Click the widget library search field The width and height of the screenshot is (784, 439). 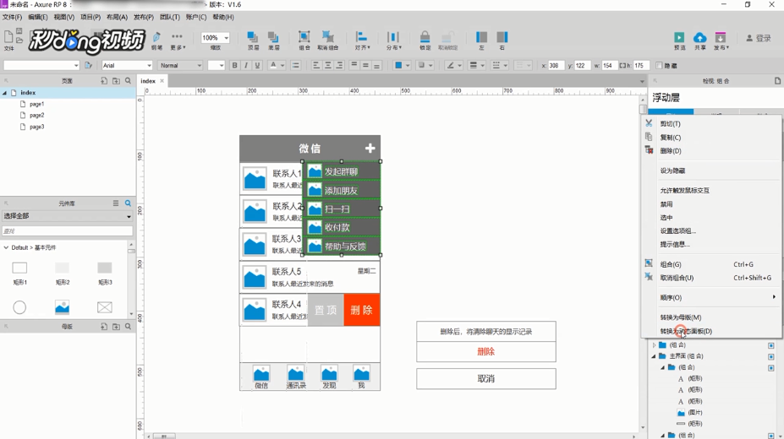(x=67, y=231)
